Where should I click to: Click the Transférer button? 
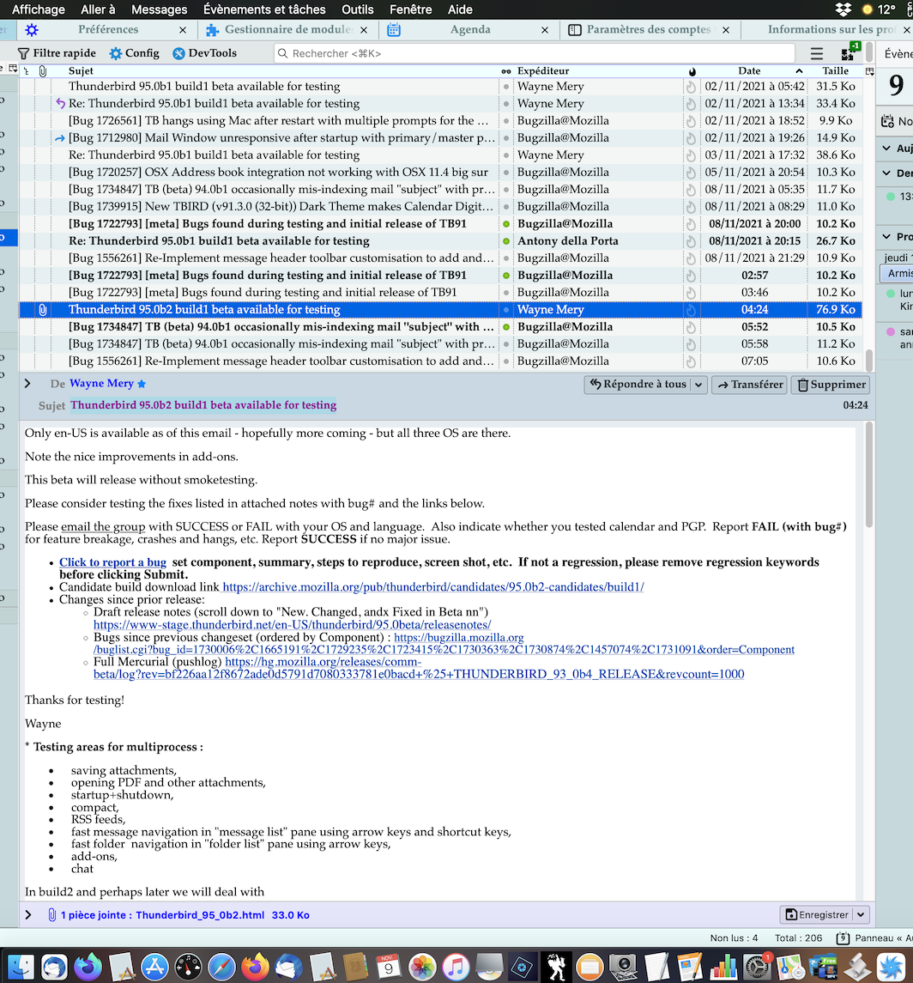[750, 385]
